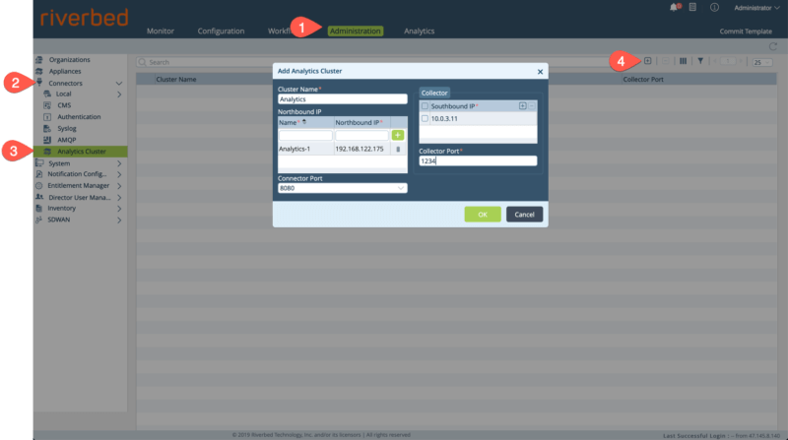Click the Analytics Cluster sidebar icon

click(x=47, y=152)
